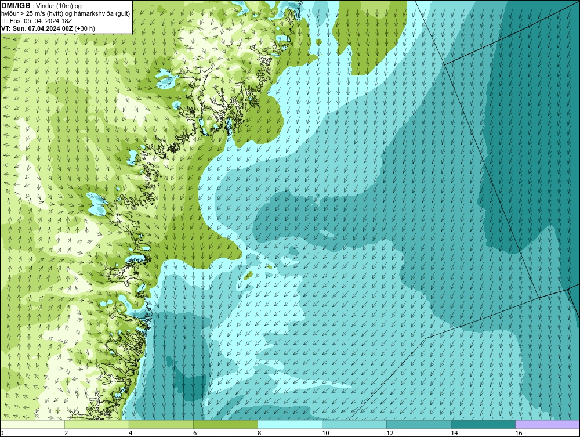Click the 8–10 m/s pale cyan legend swatch
The width and height of the screenshot is (580, 437).
coord(289,424)
